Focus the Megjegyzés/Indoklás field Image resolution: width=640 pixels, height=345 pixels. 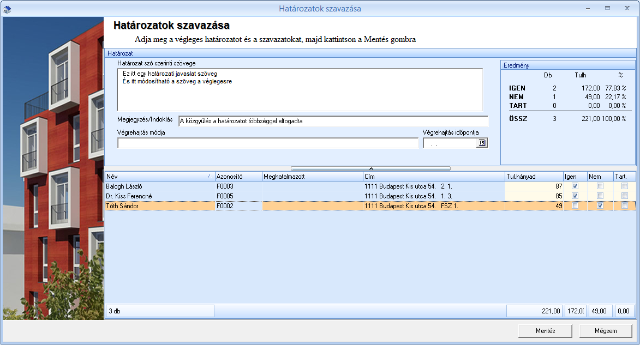(333, 121)
